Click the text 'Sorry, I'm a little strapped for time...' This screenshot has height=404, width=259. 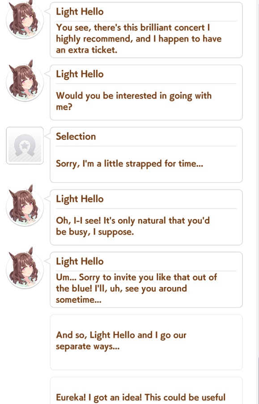(130, 164)
